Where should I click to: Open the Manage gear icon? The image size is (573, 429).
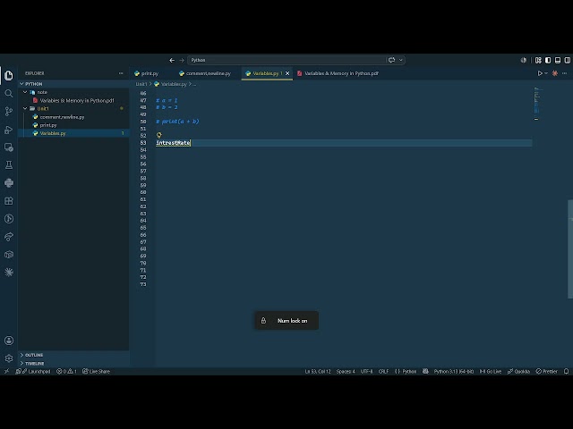9,358
